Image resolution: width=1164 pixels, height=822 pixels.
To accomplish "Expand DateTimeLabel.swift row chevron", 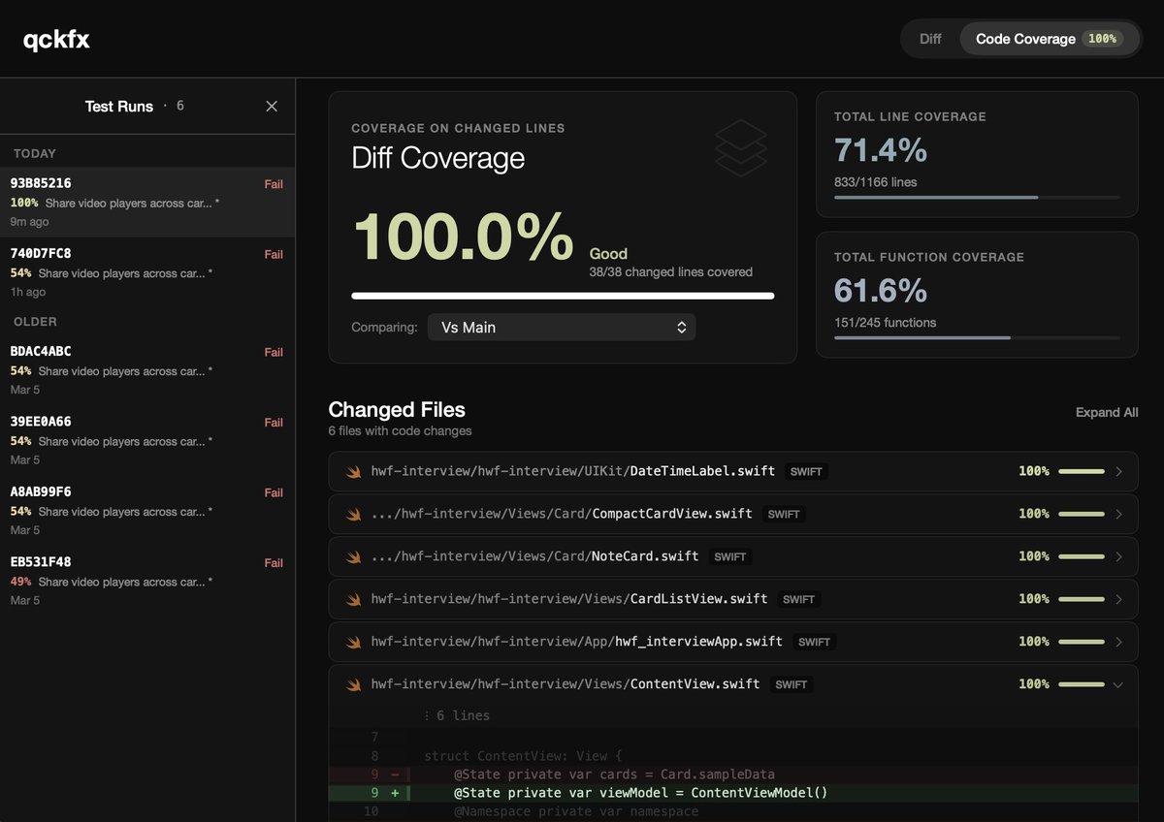I will (1118, 471).
